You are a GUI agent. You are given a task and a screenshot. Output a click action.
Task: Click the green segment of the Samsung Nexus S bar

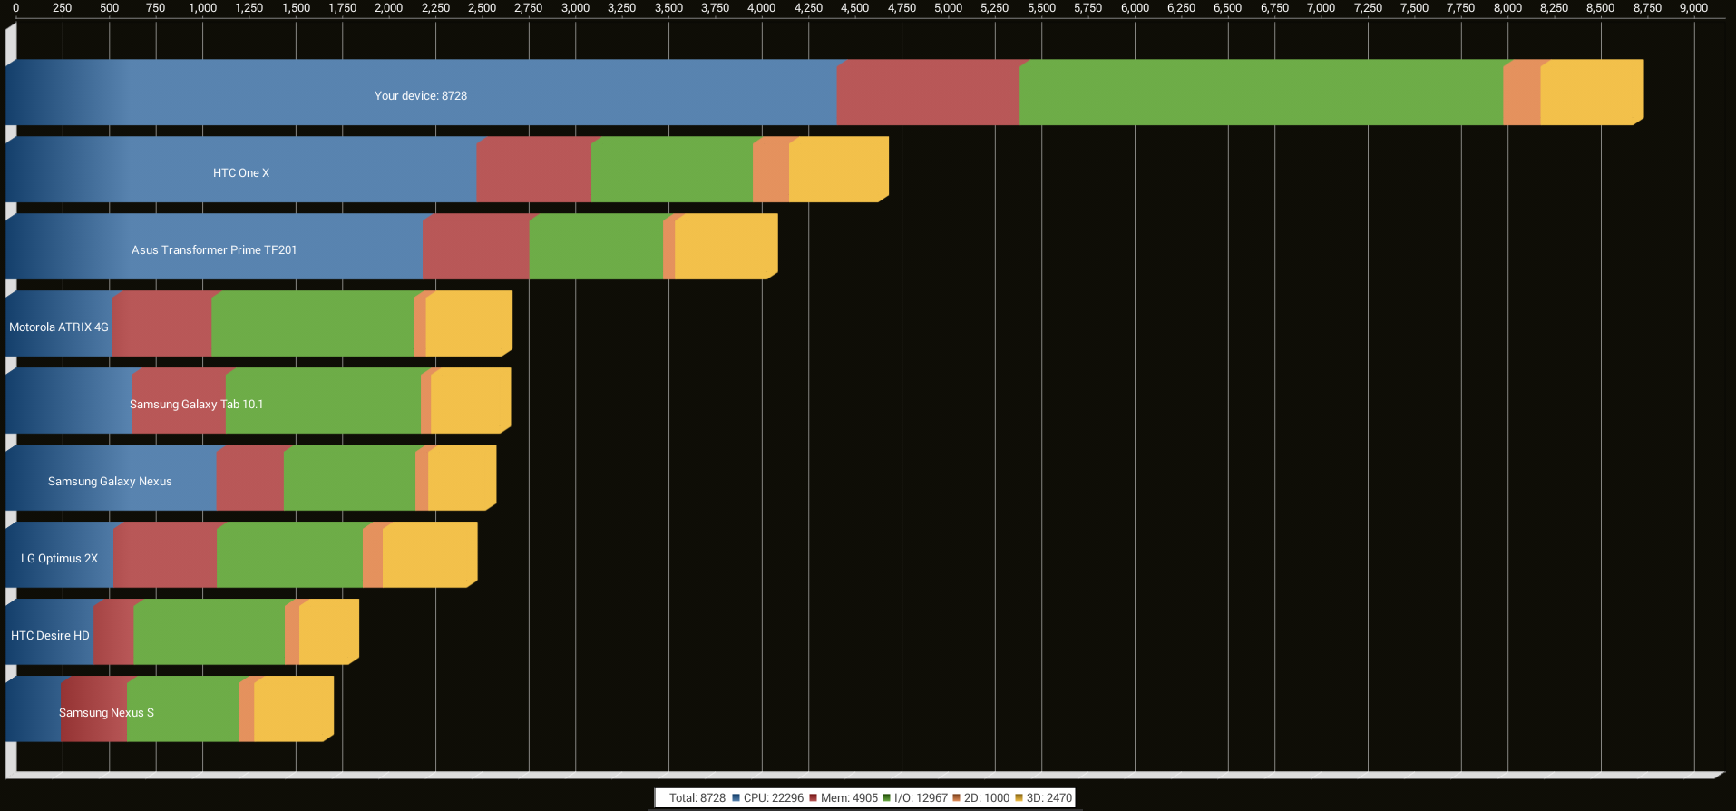pos(182,709)
